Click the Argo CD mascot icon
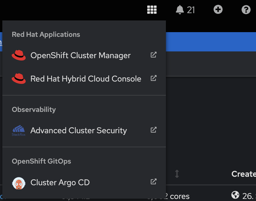The height and width of the screenshot is (201, 256). click(19, 183)
